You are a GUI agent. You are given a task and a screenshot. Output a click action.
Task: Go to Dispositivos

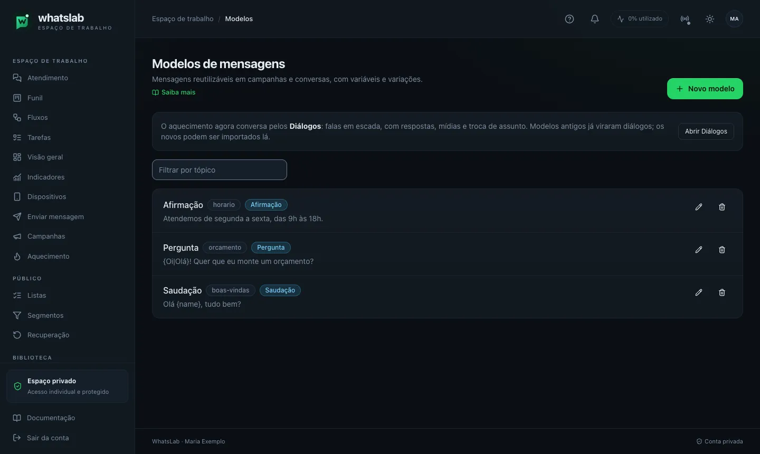pyautogui.click(x=68, y=197)
